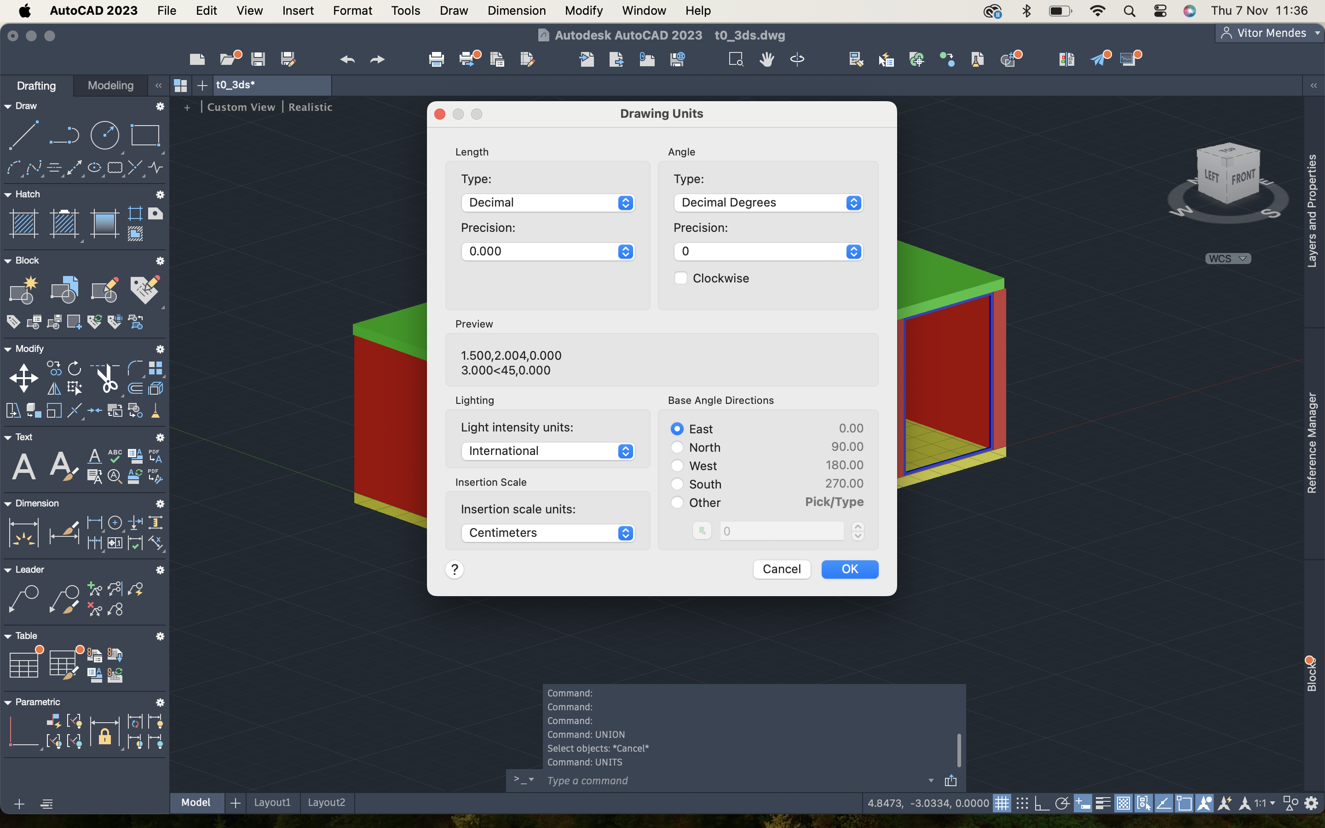
Task: Select the Circle tool
Action: click(x=104, y=135)
